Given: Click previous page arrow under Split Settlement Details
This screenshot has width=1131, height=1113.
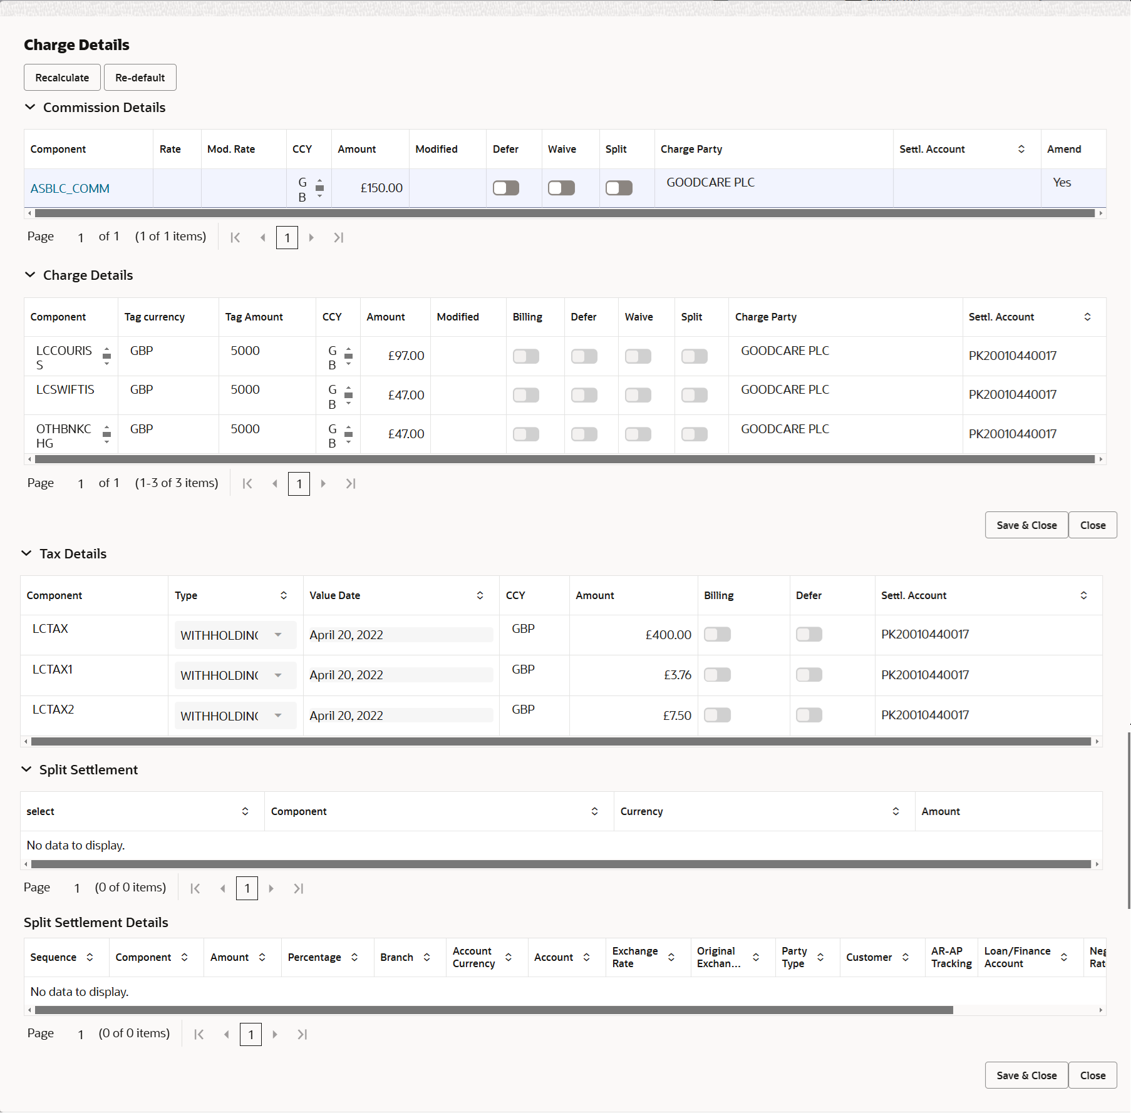Looking at the screenshot, I should [x=226, y=1034].
